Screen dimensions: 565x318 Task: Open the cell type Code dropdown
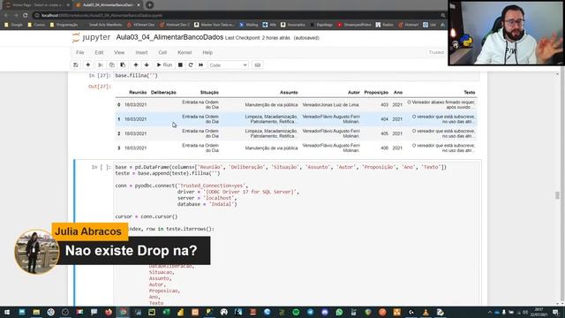tap(228, 65)
